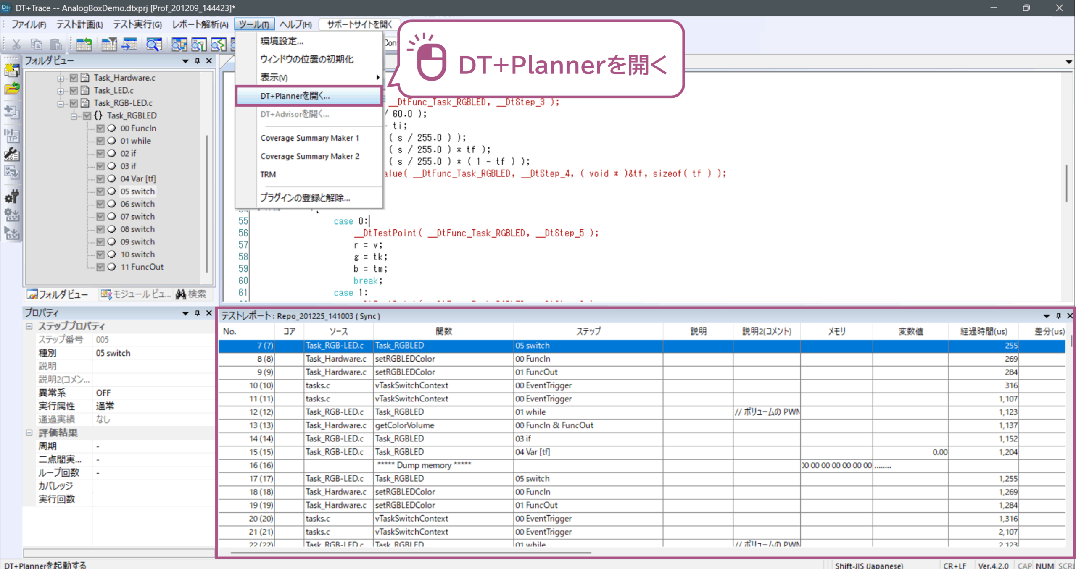This screenshot has width=1076, height=569.
Task: Click the open project folder icon
Action: [x=12, y=89]
